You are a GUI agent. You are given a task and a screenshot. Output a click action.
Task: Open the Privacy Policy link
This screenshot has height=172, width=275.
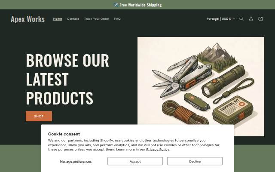pos(158,149)
